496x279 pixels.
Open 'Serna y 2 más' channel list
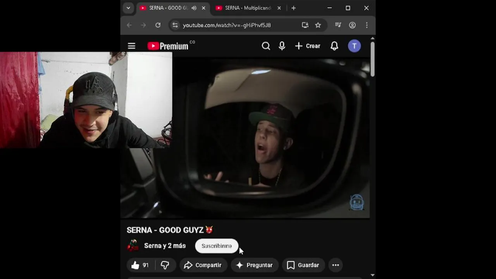point(165,246)
